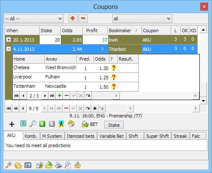Click the Chelsea row question mark status
Viewport: 212px width, 173px height.
pos(114,68)
